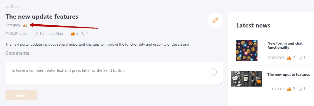
Task: Thumbs-up the forum and chat news item
Action: 289,58
